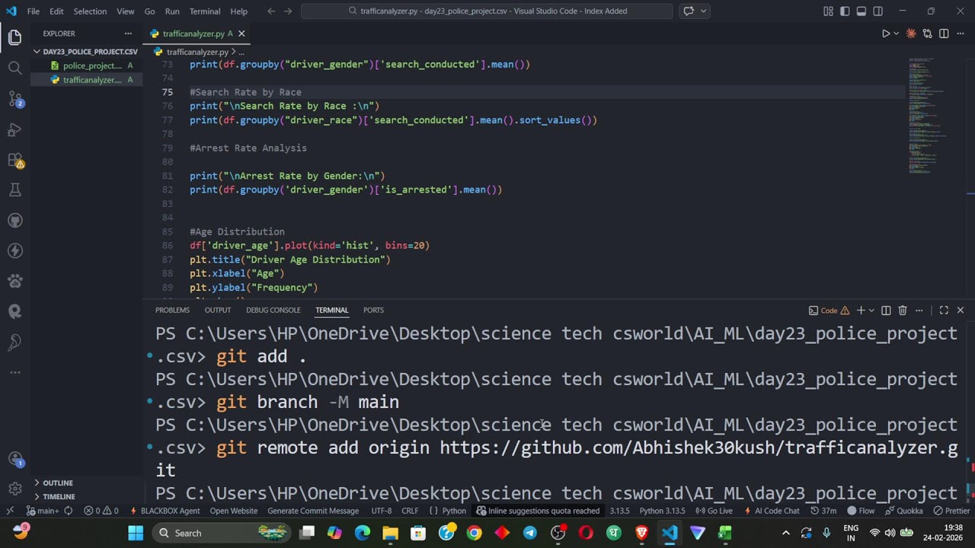Viewport: 975px width, 548px height.
Task: Open editor More Actions ellipsis
Action: pos(960,33)
